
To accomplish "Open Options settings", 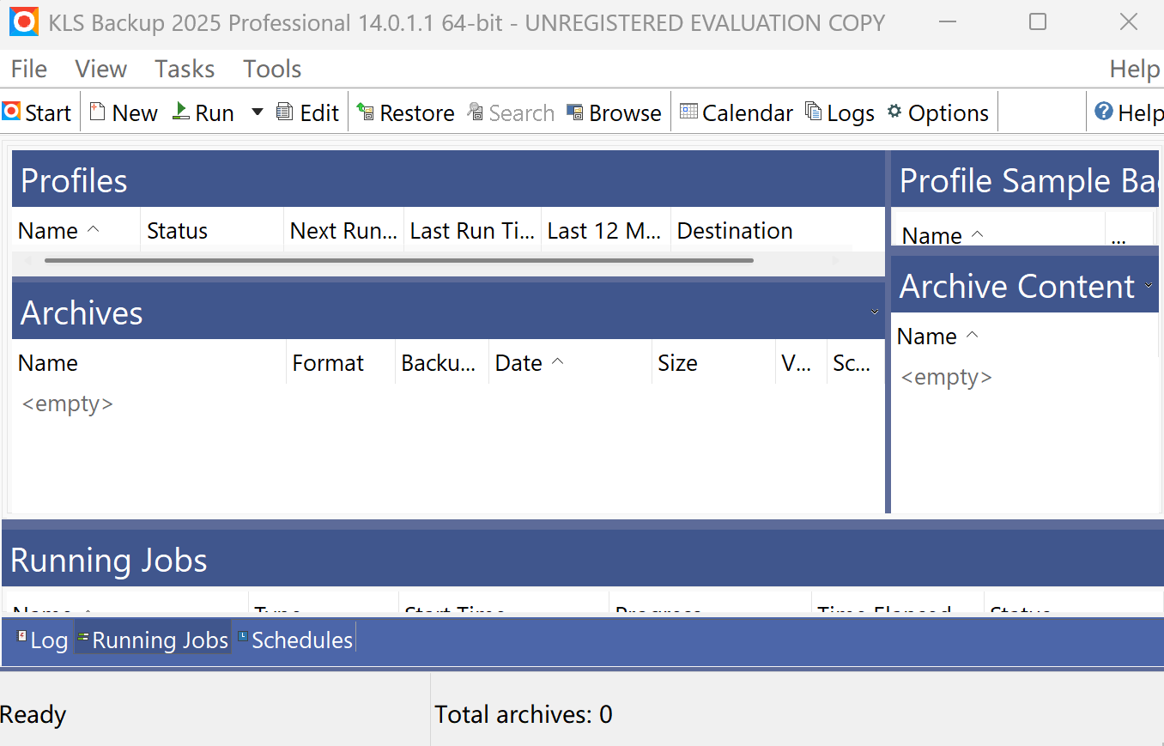I will click(937, 112).
